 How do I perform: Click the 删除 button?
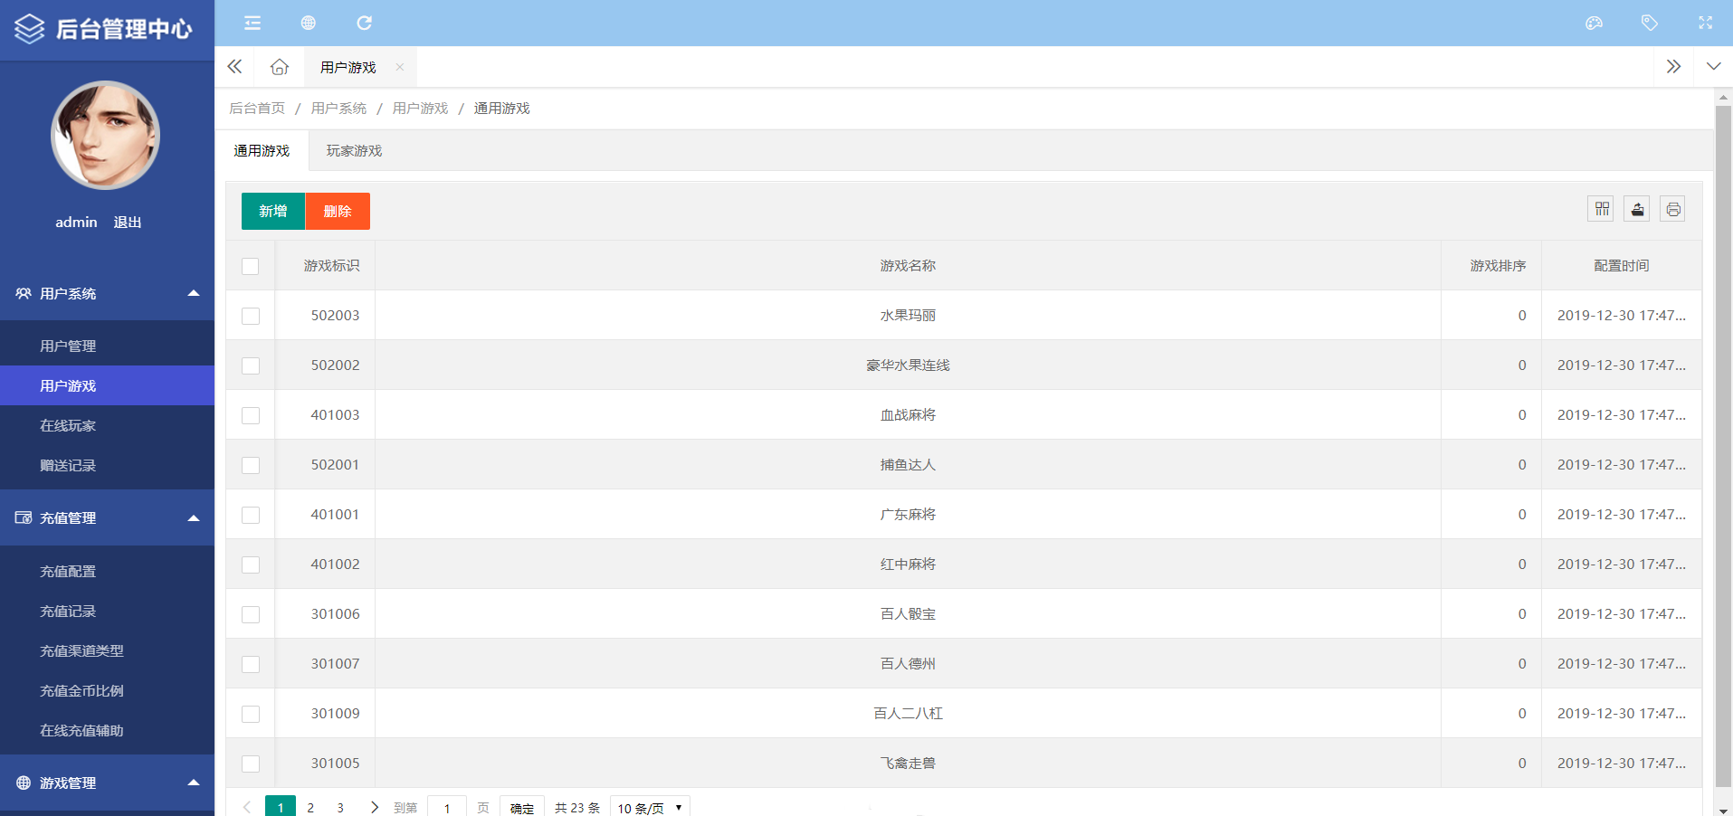[338, 211]
